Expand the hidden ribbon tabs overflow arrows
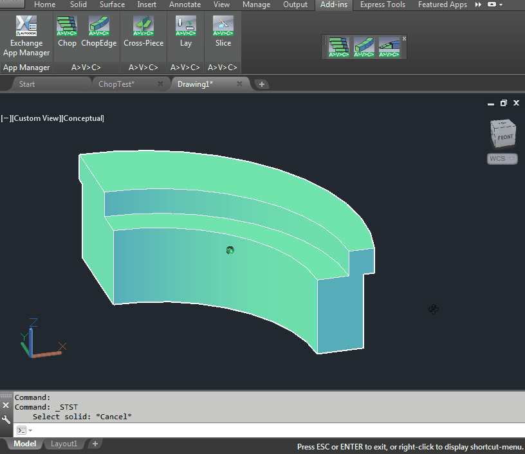 tap(479, 5)
